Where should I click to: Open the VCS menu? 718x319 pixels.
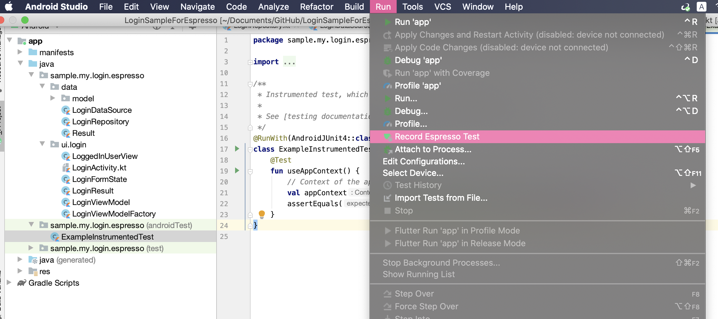tap(443, 7)
